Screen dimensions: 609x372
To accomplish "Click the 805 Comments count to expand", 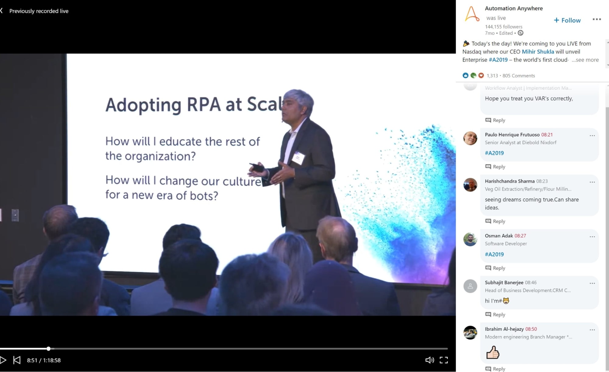I will (x=519, y=75).
